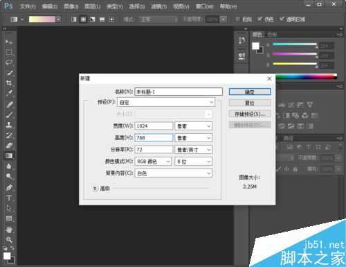This screenshot has width=346, height=267.
Task: Click the 宽度(W) width field showing 1024
Action: pyautogui.click(x=154, y=126)
